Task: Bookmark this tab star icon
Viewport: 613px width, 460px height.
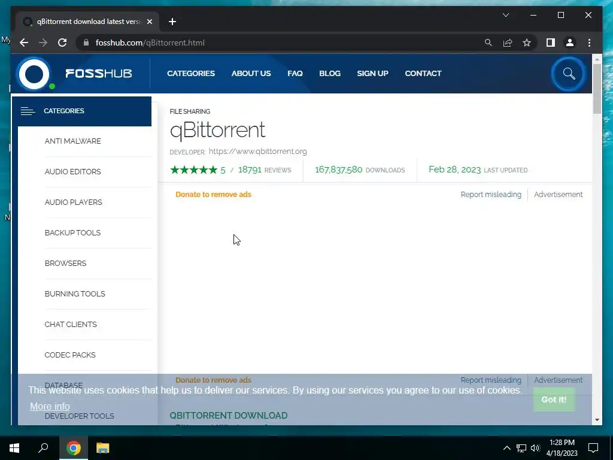Action: click(527, 43)
